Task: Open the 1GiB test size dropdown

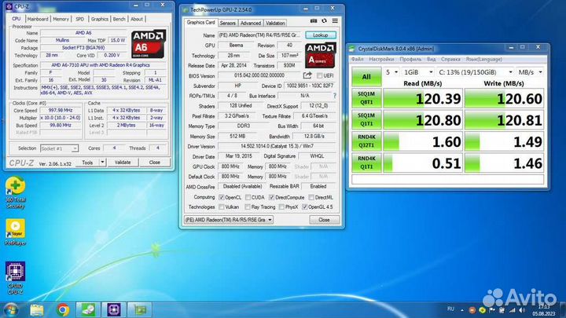Action: coord(418,72)
